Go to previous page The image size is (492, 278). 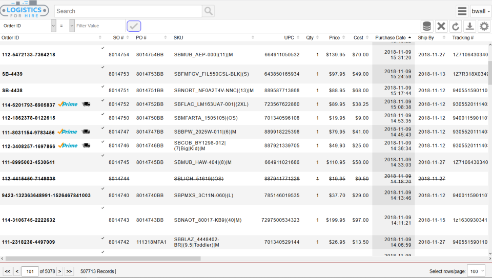pos(17,271)
